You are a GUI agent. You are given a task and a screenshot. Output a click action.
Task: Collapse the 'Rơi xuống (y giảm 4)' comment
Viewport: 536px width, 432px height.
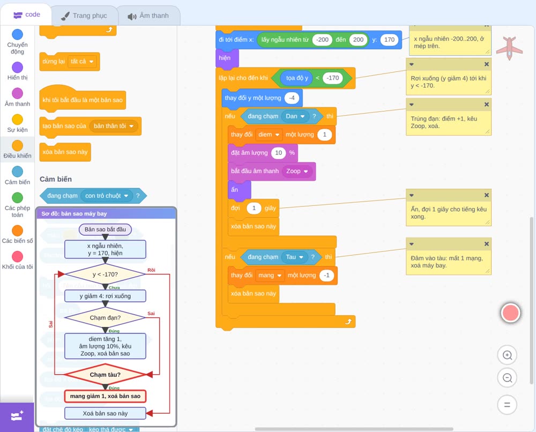412,64
